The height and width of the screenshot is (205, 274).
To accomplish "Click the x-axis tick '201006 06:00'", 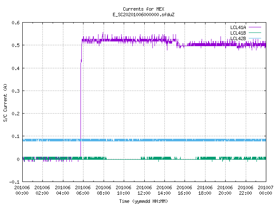I will click(83, 190).
